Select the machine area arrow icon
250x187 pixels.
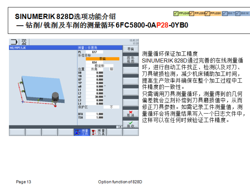[x=14, y=42]
